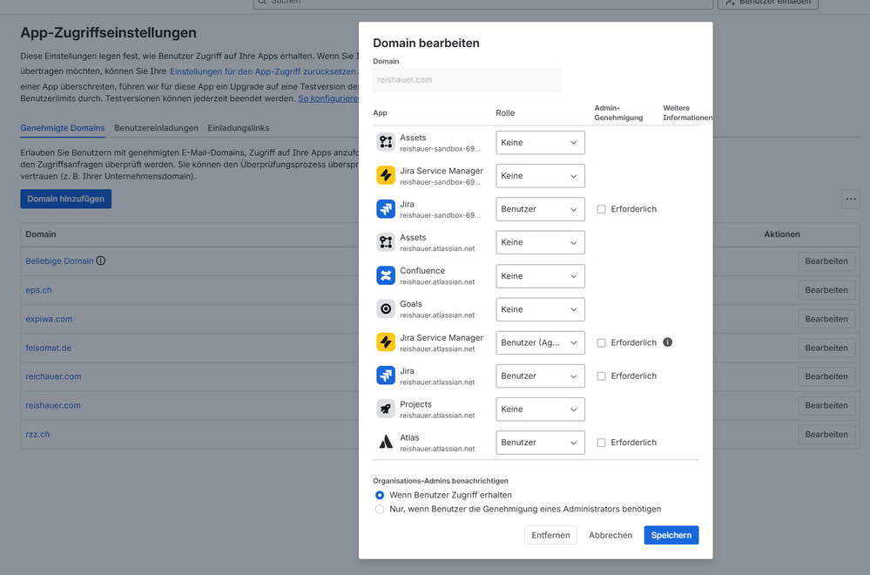
Task: Open role dropdown for Atlas
Action: click(540, 443)
